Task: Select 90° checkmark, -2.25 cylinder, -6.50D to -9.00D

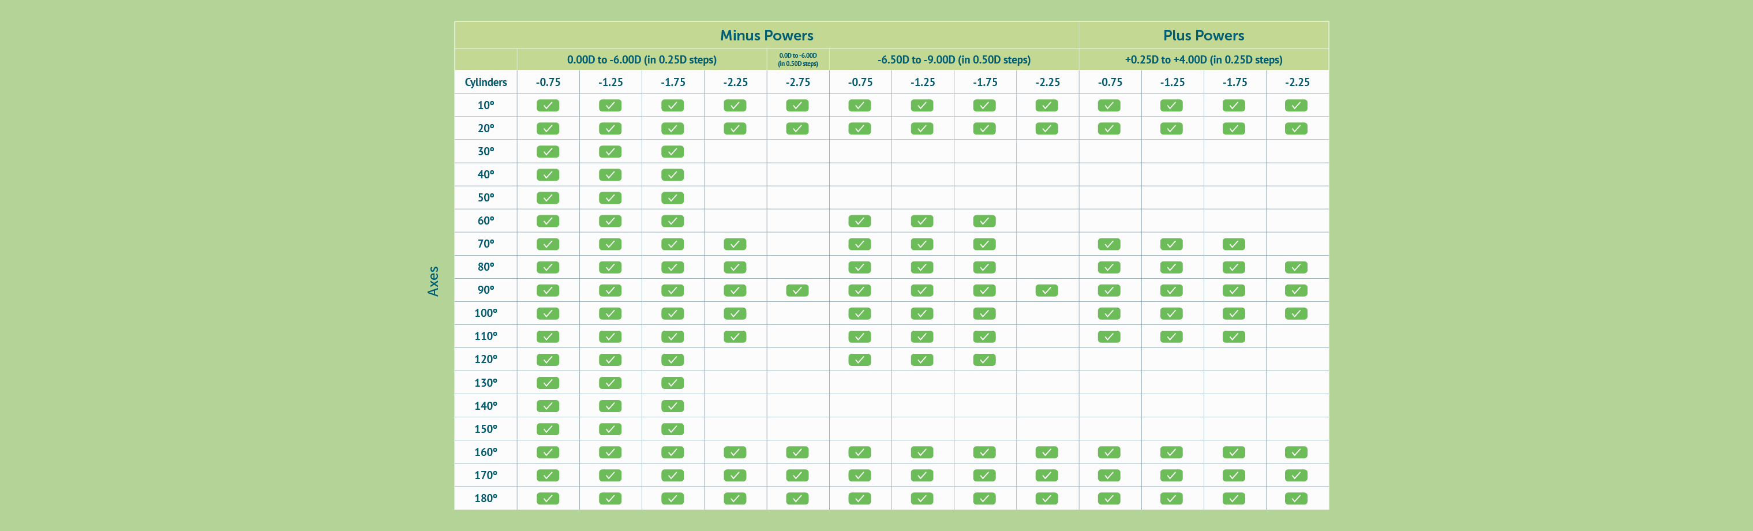Action: point(1047,291)
